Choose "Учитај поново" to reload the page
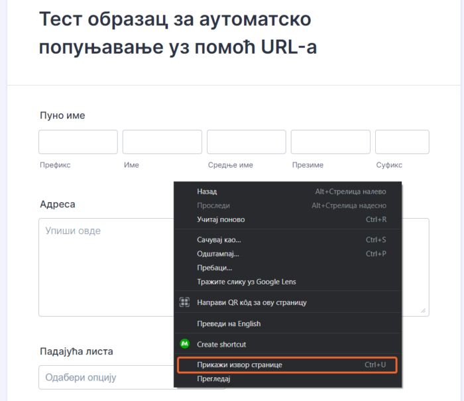The height and width of the screenshot is (401, 464). pyautogui.click(x=221, y=219)
